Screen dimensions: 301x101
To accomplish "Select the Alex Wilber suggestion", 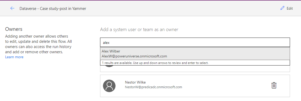I will pyautogui.click(x=195, y=54).
